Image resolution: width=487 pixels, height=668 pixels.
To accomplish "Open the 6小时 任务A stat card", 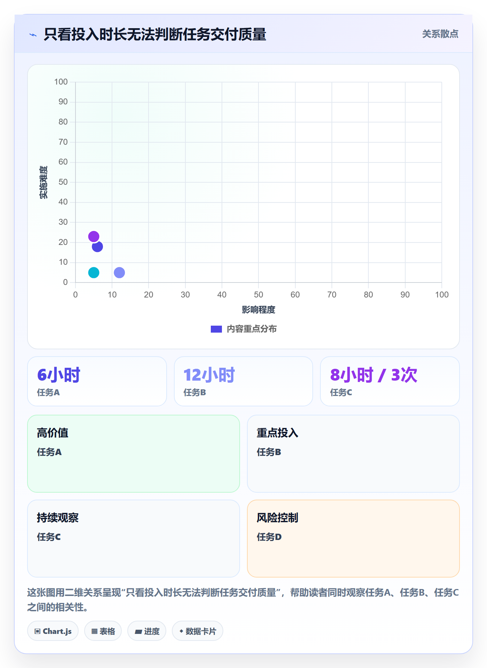I will point(97,381).
